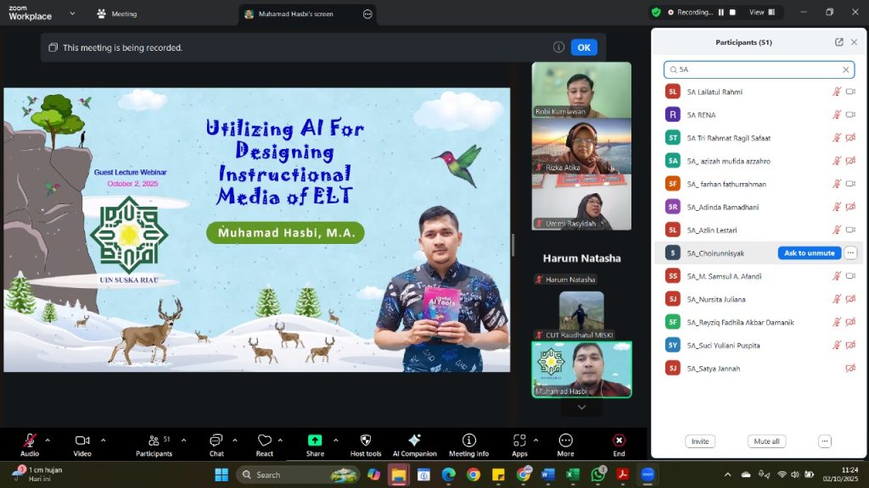Viewport: 869px width, 488px height.
Task: Open WhatsApp from the Windows taskbar
Action: (598, 474)
